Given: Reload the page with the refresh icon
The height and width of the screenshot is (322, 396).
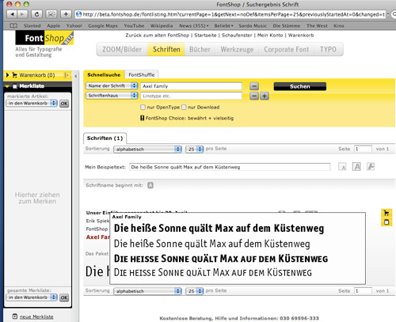Looking at the screenshot, I should coord(36,14).
